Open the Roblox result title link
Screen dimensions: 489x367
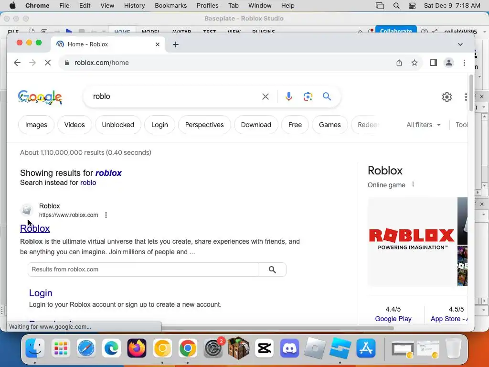[x=35, y=228]
